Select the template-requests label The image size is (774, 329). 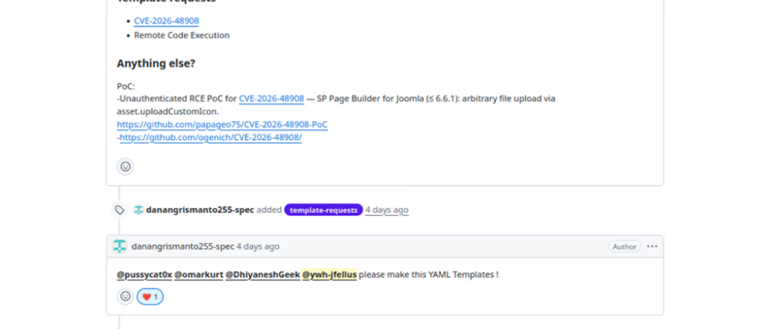click(323, 210)
